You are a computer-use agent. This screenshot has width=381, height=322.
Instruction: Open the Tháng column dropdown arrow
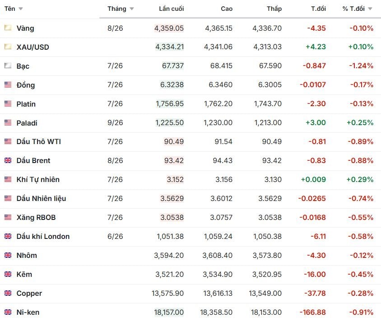[132, 9]
